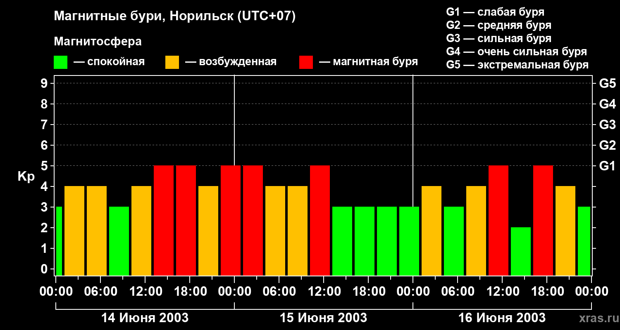Click the G5 label on the right axis
The image size is (620, 330).
[x=607, y=83]
